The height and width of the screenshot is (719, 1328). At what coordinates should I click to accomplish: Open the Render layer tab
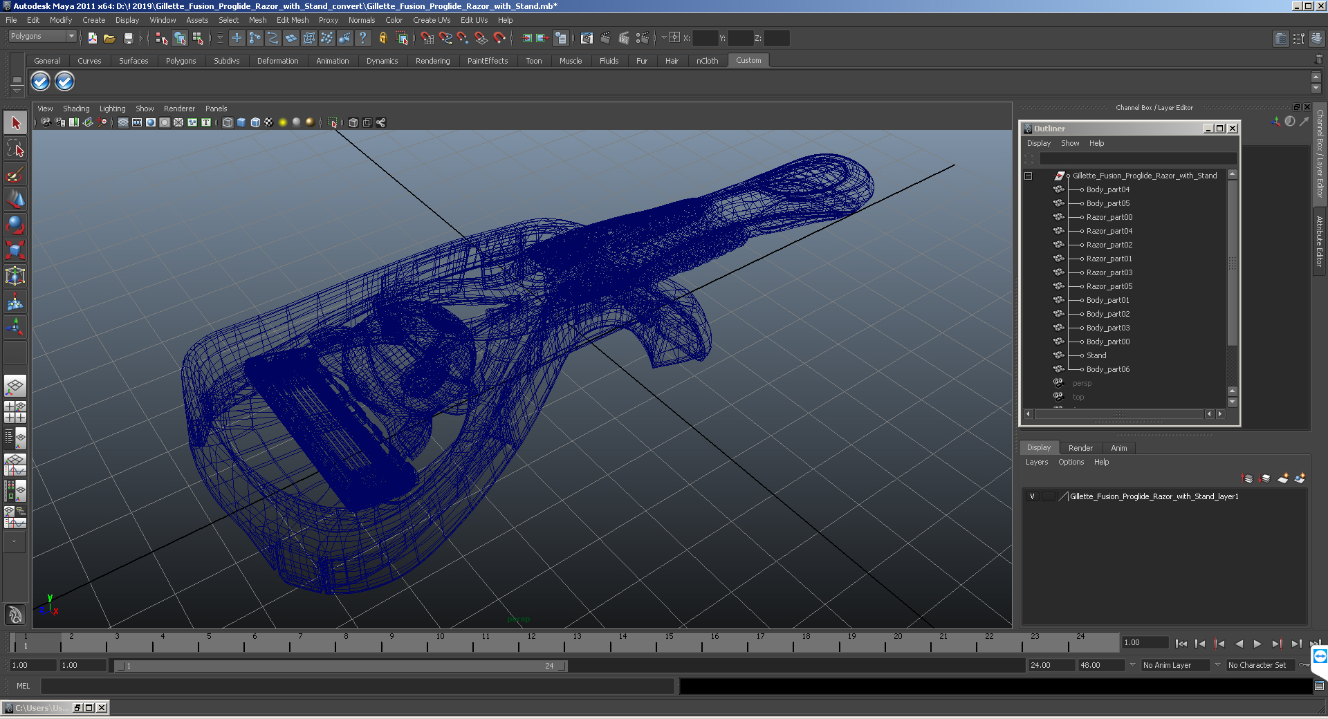(x=1080, y=448)
